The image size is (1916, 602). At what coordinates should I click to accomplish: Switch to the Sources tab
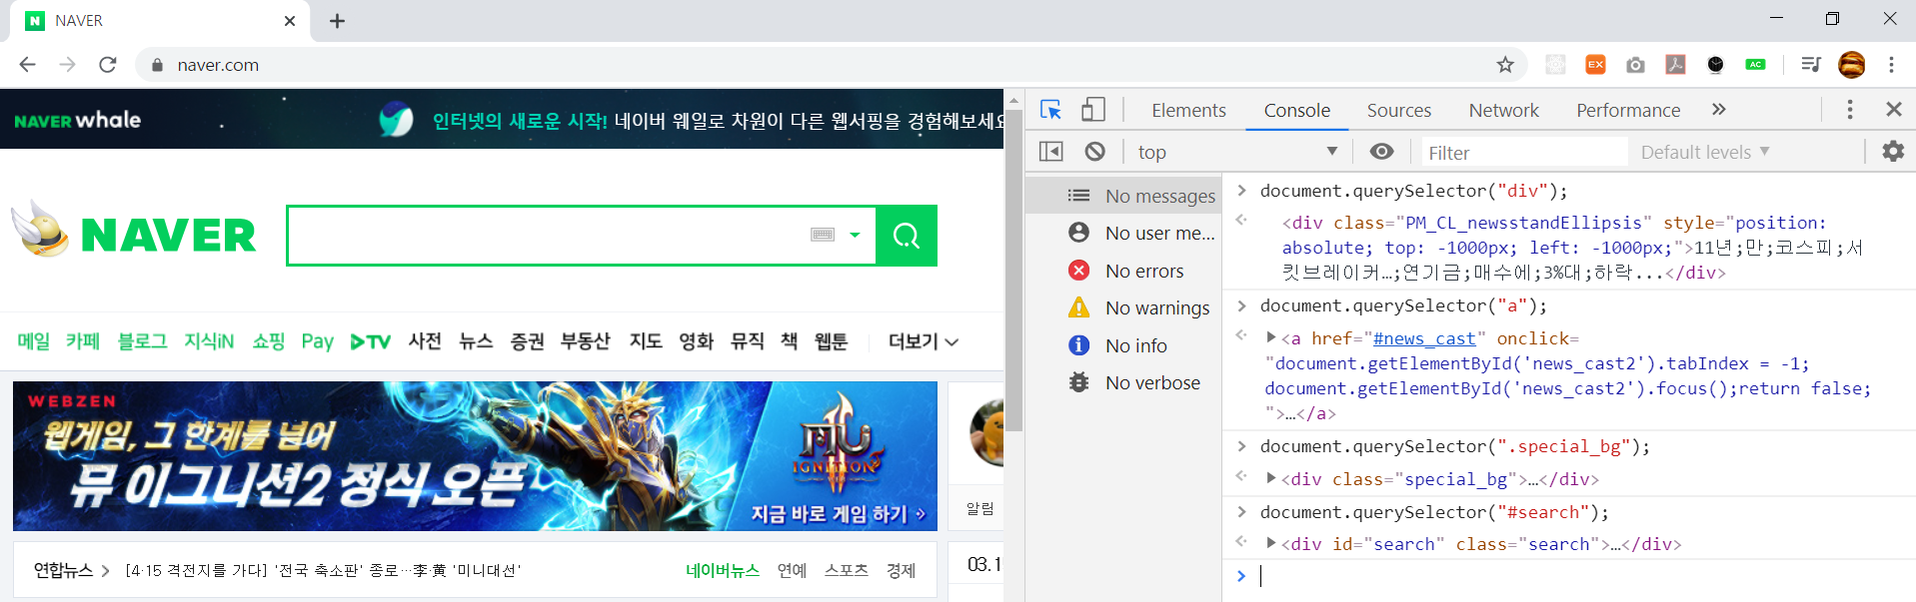tap(1398, 110)
